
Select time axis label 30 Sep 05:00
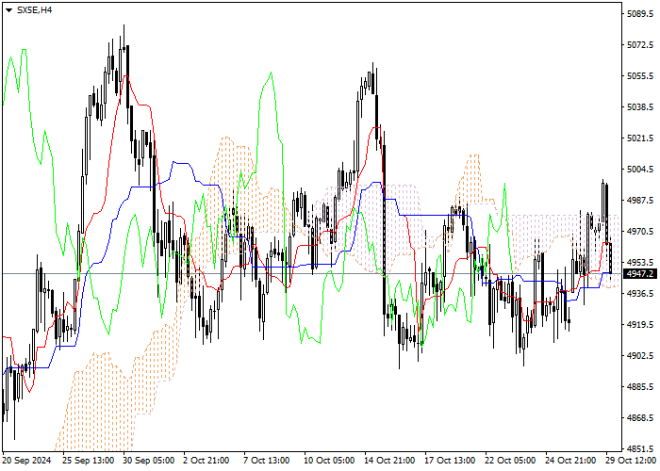[x=149, y=461]
